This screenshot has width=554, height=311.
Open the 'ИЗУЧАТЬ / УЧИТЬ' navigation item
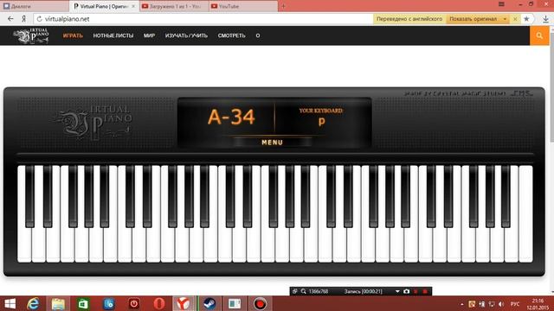point(186,35)
